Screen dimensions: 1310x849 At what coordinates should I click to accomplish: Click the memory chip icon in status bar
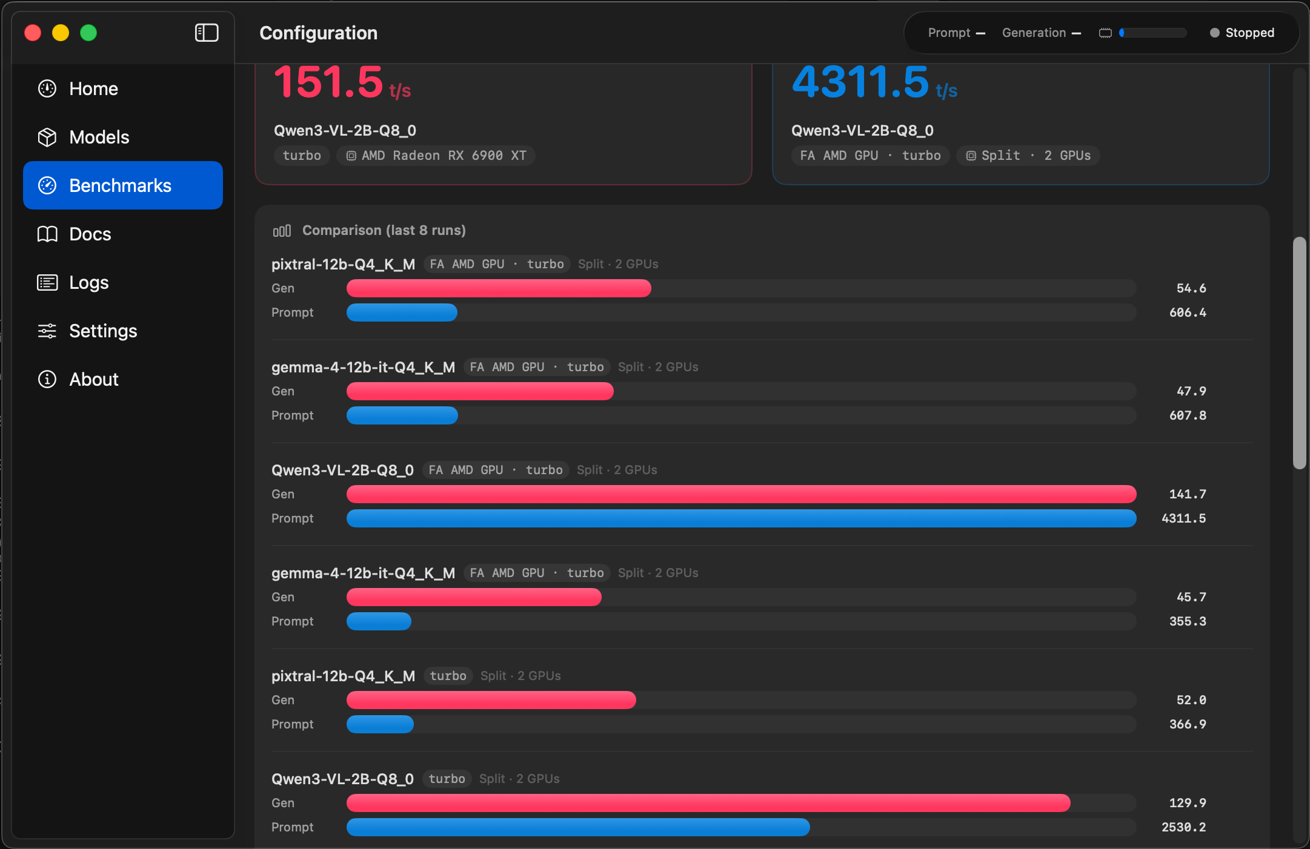tap(1105, 33)
